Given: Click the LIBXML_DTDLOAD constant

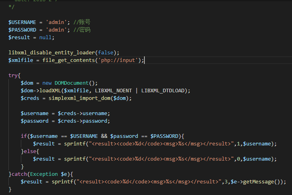Looking at the screenshot, I should (x=163, y=91).
